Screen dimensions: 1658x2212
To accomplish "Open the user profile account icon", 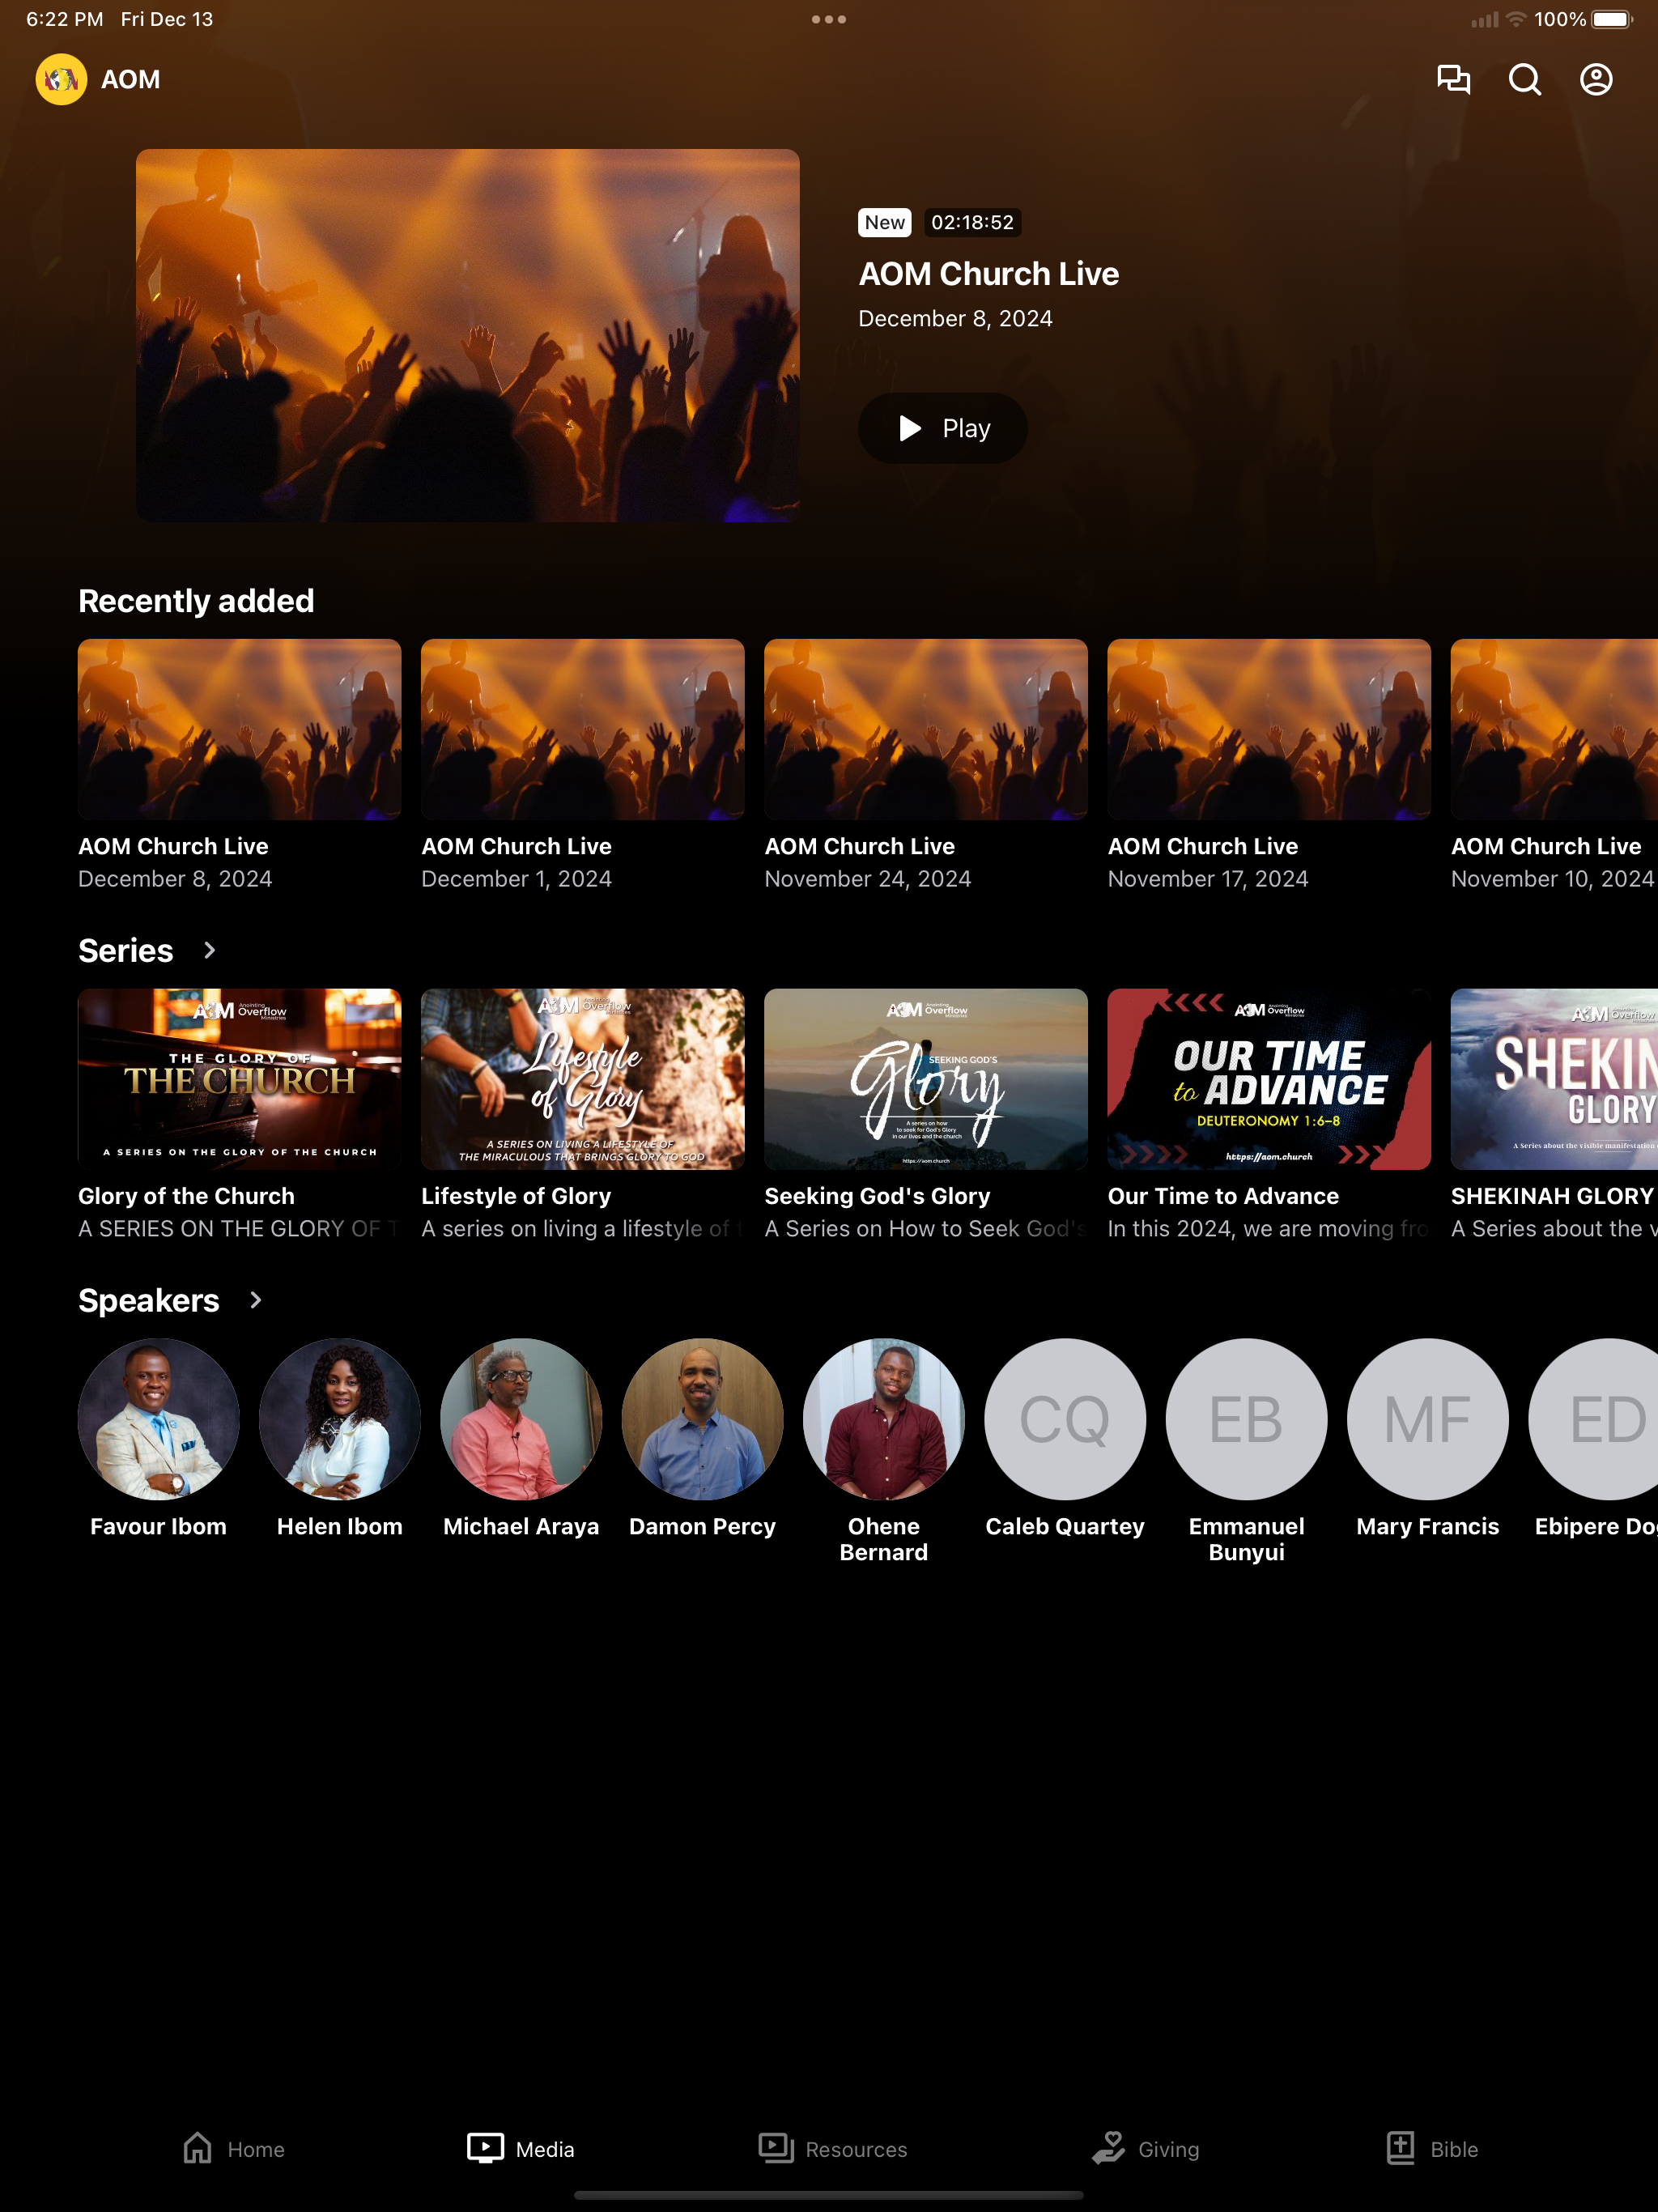I will tap(1596, 79).
